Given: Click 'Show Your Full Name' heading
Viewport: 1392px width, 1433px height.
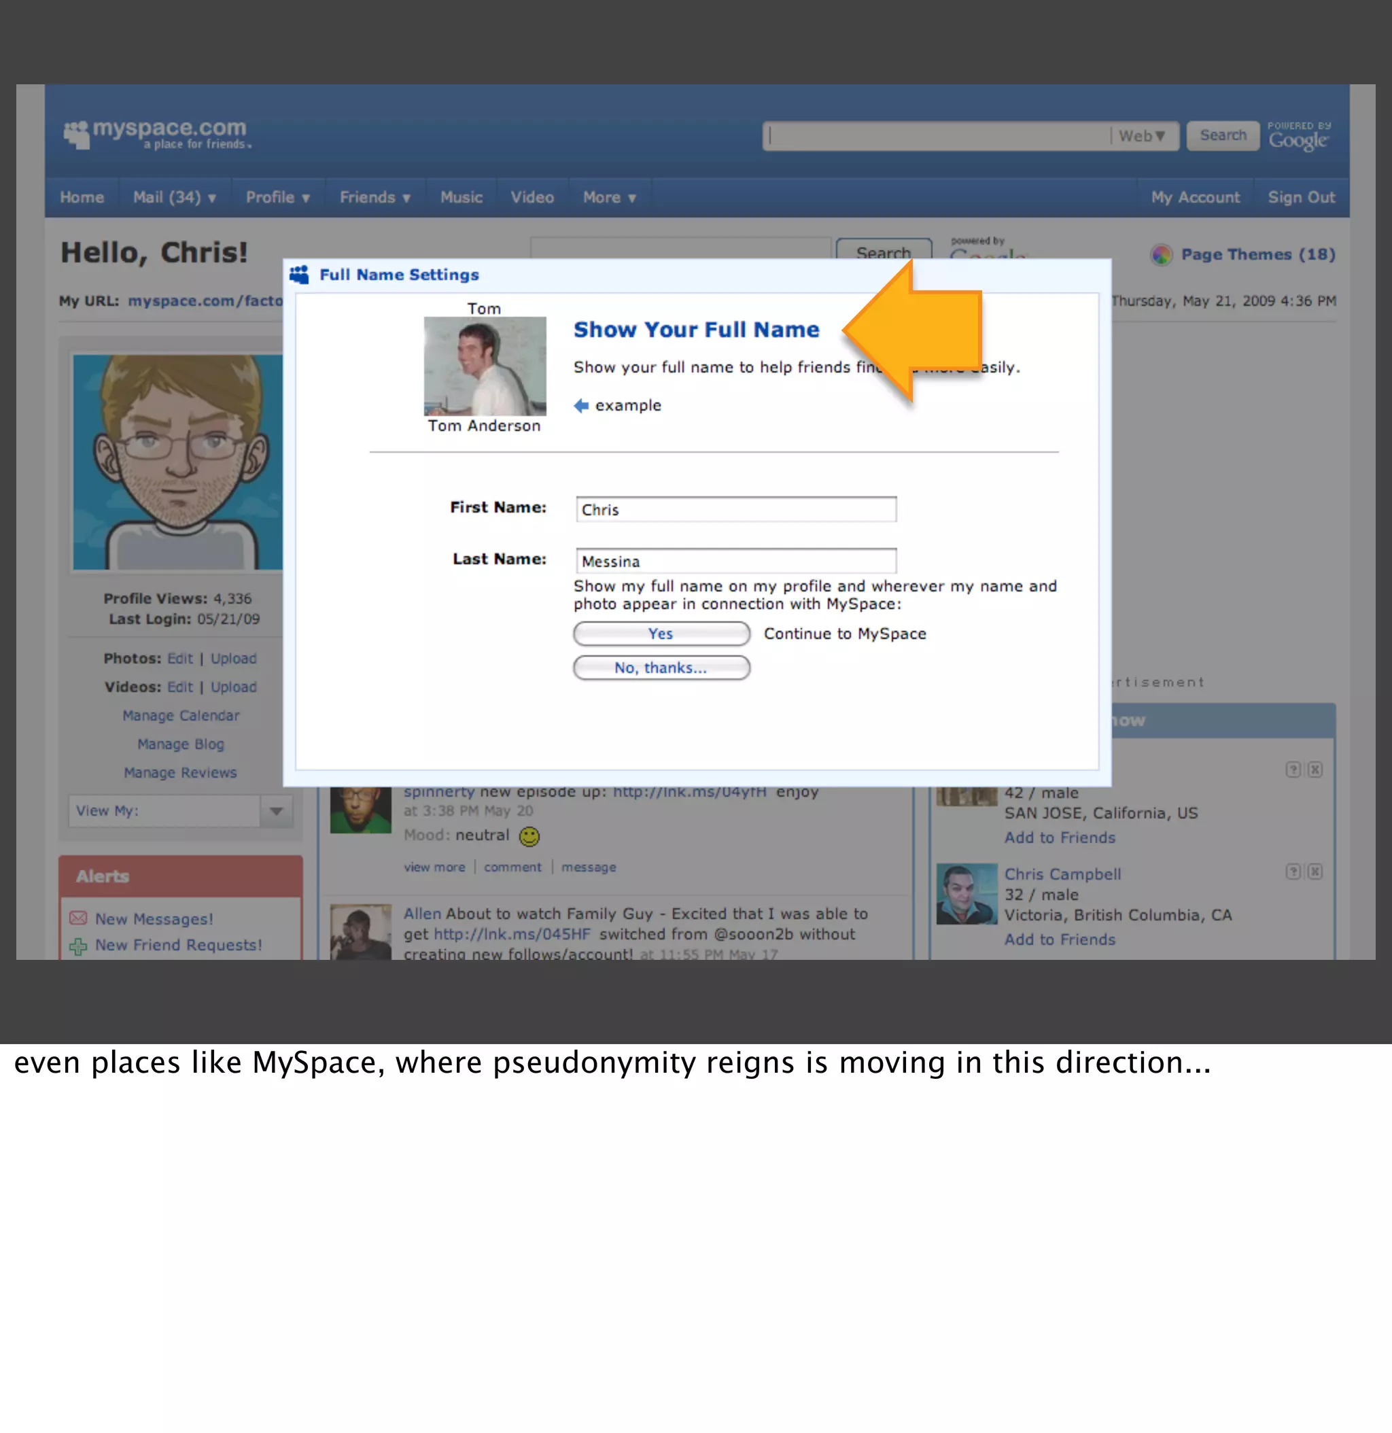Looking at the screenshot, I should pos(696,330).
